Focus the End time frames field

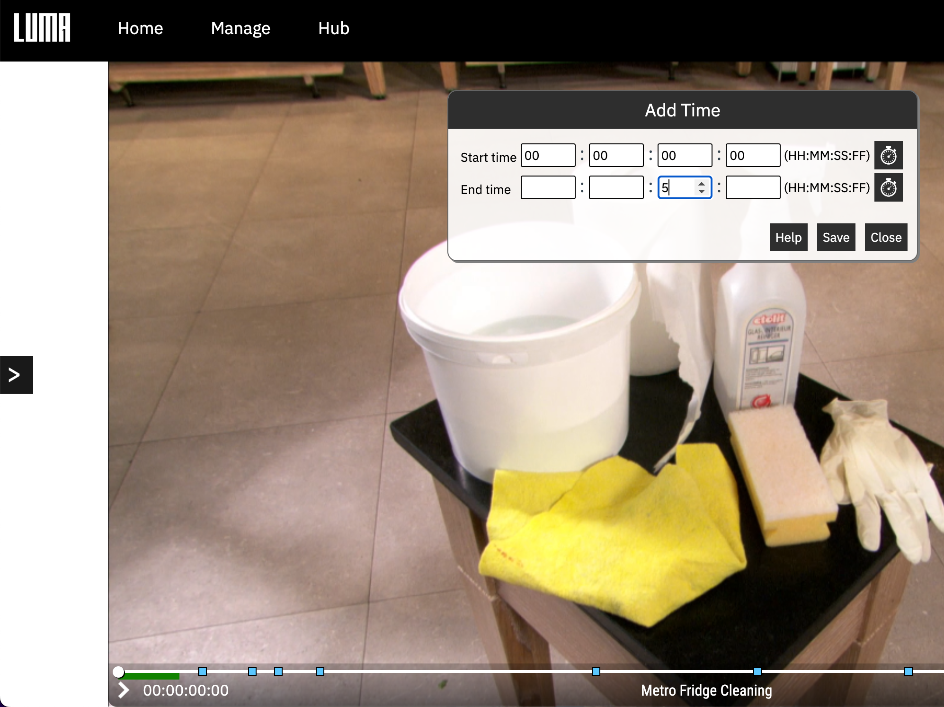pyautogui.click(x=752, y=188)
